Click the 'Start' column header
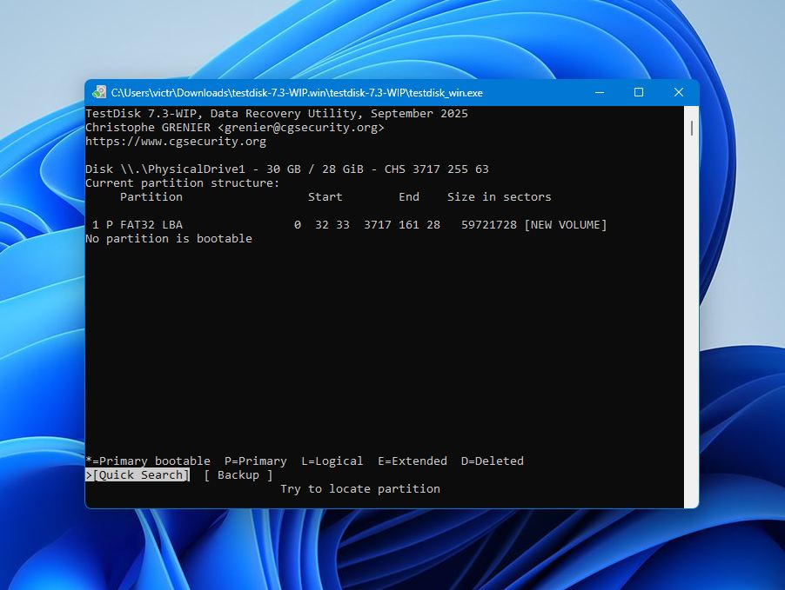The width and height of the screenshot is (785, 590). 325,197
